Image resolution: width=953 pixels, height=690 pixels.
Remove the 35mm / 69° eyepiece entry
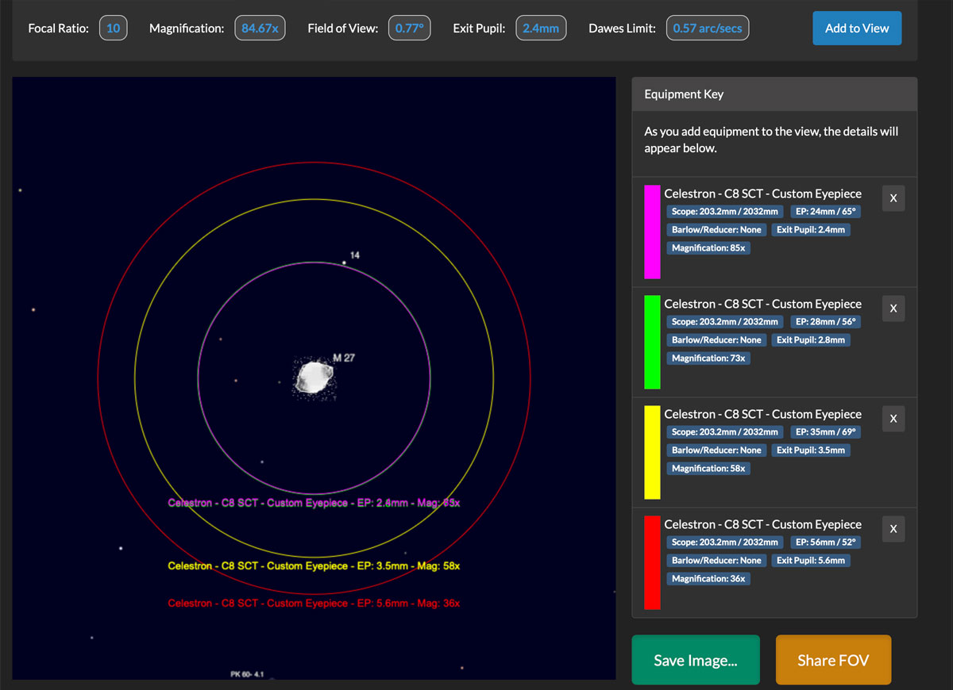pos(893,419)
